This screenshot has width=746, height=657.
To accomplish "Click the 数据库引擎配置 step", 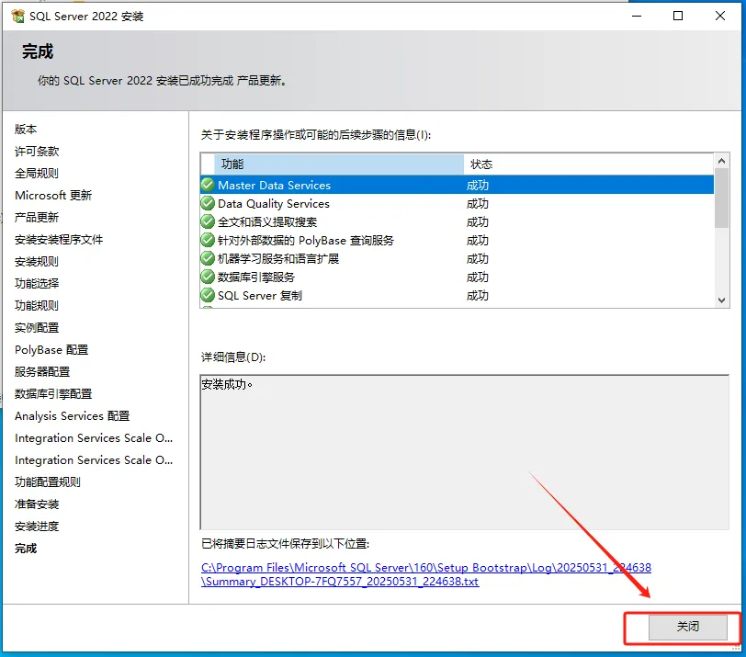I will coord(53,393).
